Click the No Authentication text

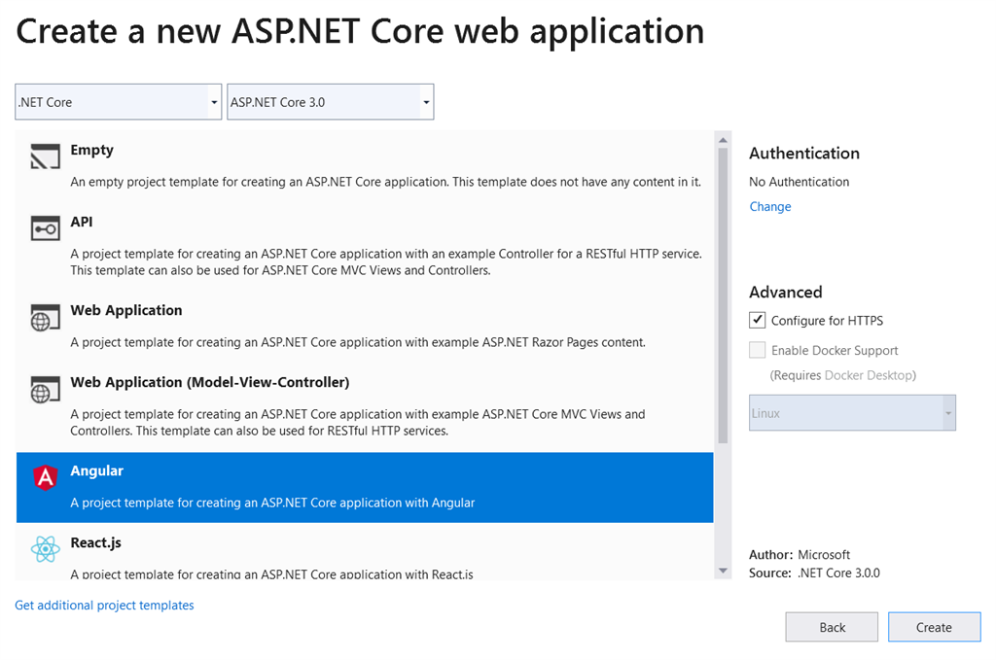(x=800, y=182)
